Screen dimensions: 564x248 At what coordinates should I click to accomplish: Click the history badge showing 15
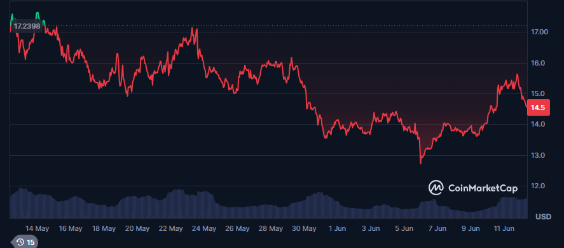click(x=24, y=242)
